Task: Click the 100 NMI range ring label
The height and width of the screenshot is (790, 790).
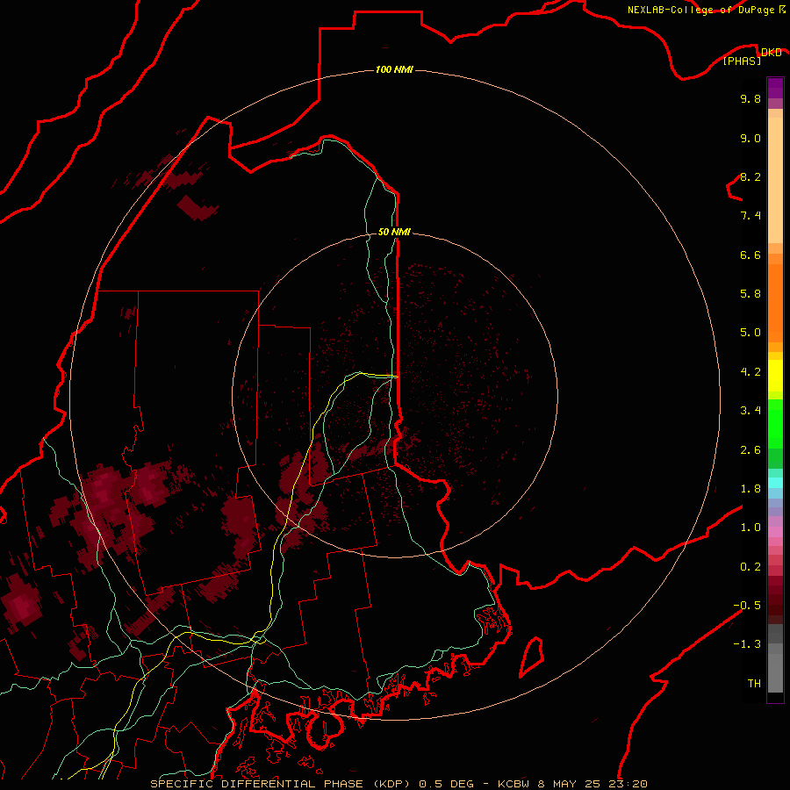Action: click(x=394, y=69)
